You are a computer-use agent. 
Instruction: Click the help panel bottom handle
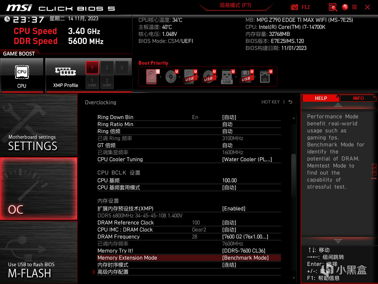coord(338,241)
